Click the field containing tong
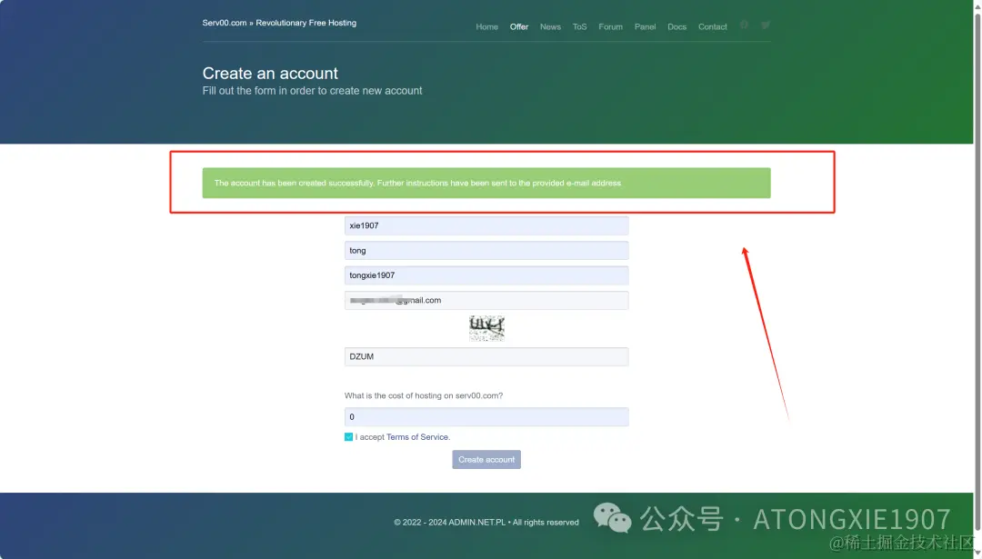Viewport: 982px width, 559px height. pyautogui.click(x=486, y=250)
